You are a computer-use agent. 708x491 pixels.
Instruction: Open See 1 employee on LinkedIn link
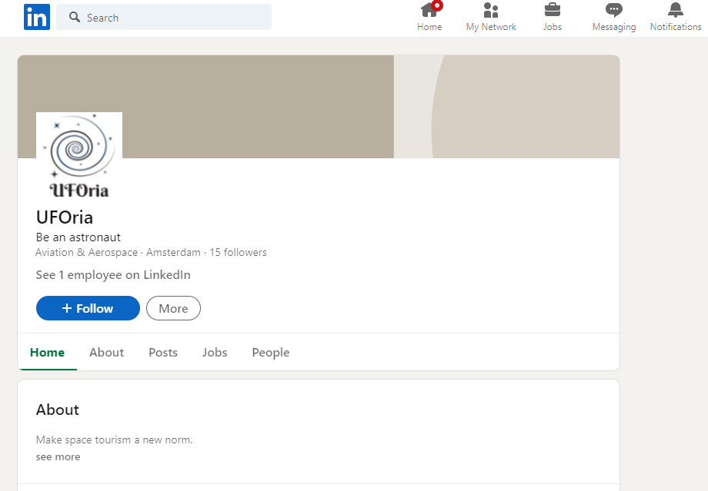point(113,275)
